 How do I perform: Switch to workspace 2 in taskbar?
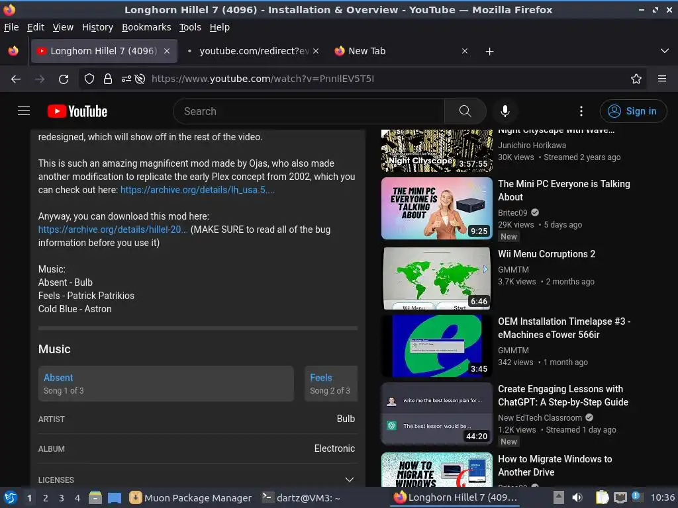tap(46, 498)
